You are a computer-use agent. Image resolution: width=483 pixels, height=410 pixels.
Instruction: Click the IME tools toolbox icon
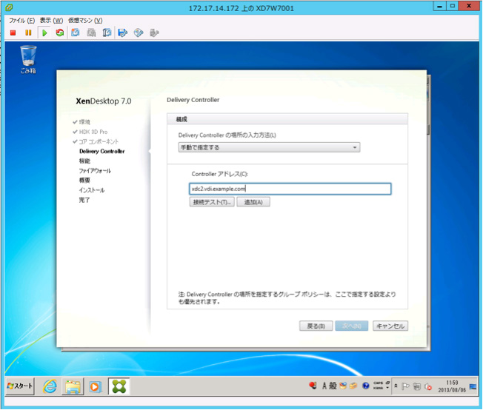tap(353, 386)
